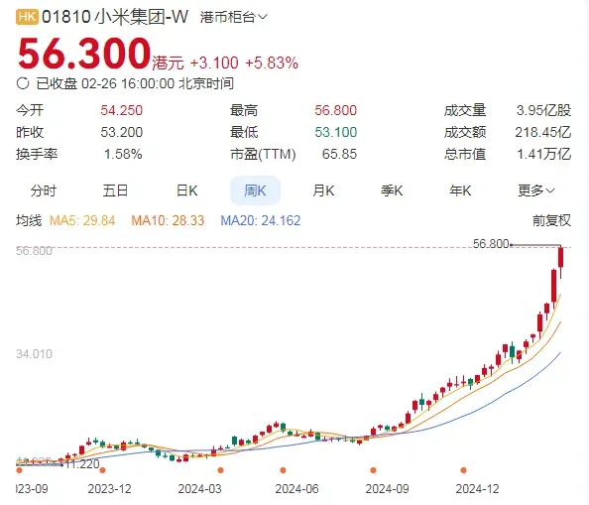The width and height of the screenshot is (589, 505).
Task: Click the MA5: 29.84 indicator
Action: pyautogui.click(x=82, y=220)
